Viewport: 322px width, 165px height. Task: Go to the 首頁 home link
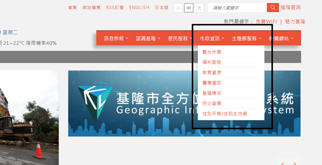pyautogui.click(x=72, y=8)
